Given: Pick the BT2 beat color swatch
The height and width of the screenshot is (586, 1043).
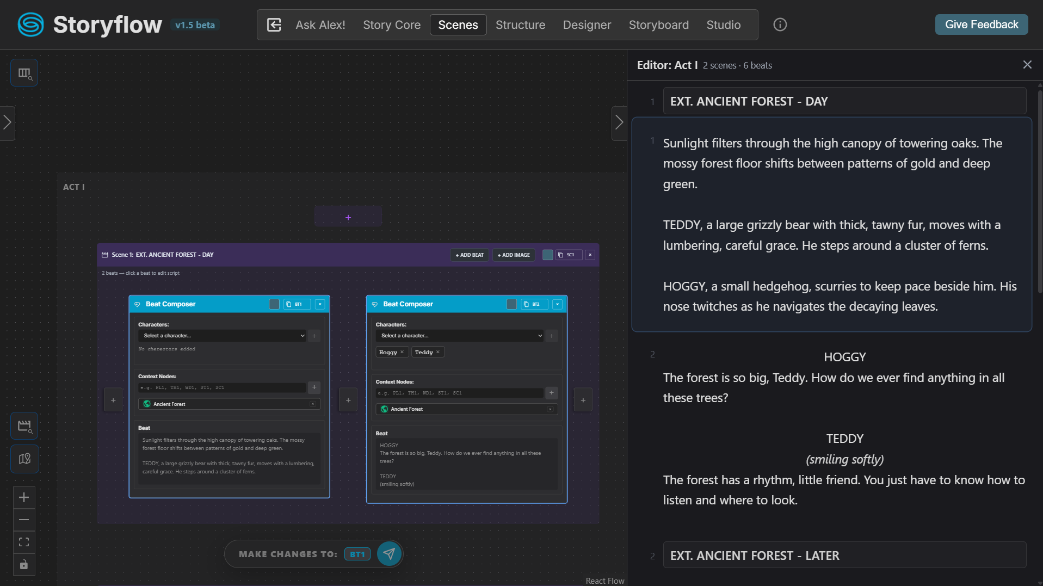Looking at the screenshot, I should [511, 304].
